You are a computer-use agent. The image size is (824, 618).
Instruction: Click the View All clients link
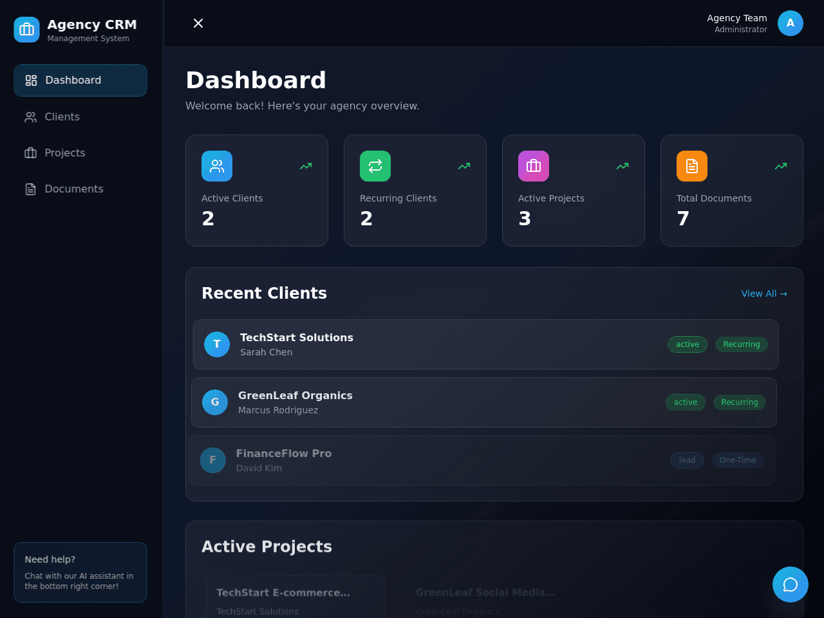tap(764, 294)
